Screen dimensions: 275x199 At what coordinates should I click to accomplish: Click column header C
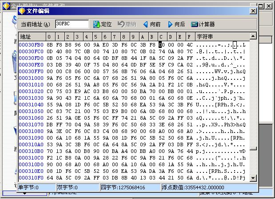pos(163,37)
